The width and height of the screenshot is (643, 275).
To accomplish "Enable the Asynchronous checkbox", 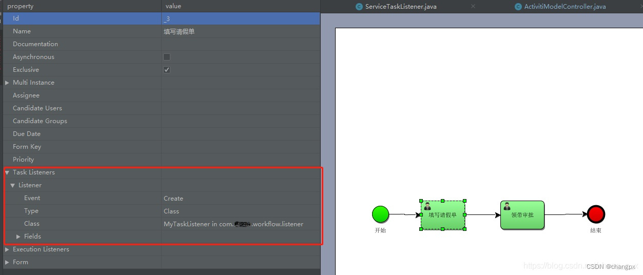I will pos(167,57).
